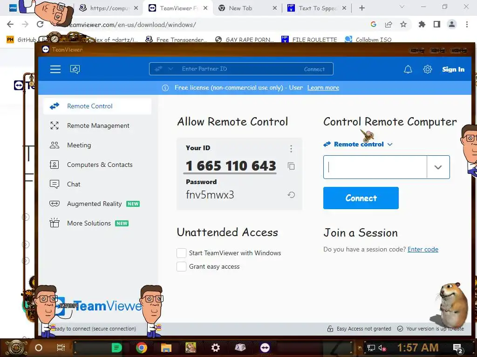Screen dimensions: 477x357
Task: Open GitHub bookmark
Action: [x=21, y=40]
